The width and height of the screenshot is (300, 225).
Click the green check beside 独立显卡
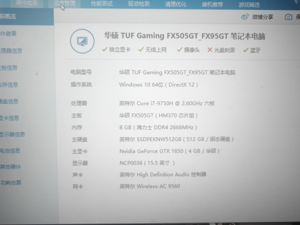click(x=105, y=49)
